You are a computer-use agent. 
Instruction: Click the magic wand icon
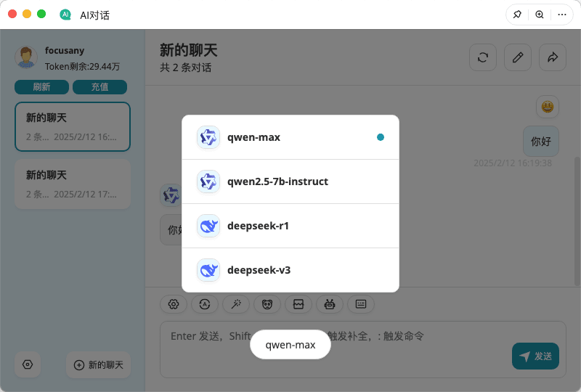235,304
